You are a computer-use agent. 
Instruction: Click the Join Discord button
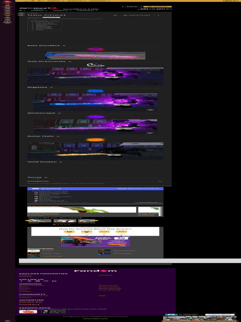[x=148, y=203]
